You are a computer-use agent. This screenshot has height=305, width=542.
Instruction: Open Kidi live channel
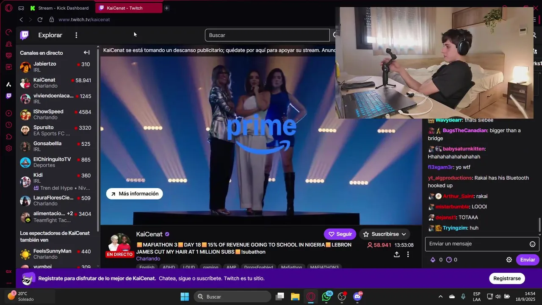57,181
